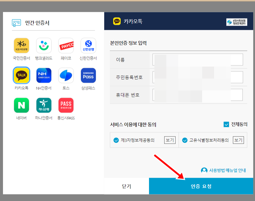This screenshot has width=255, height=201.
Task: Select the 네이버 Naver icon
Action: click(21, 105)
